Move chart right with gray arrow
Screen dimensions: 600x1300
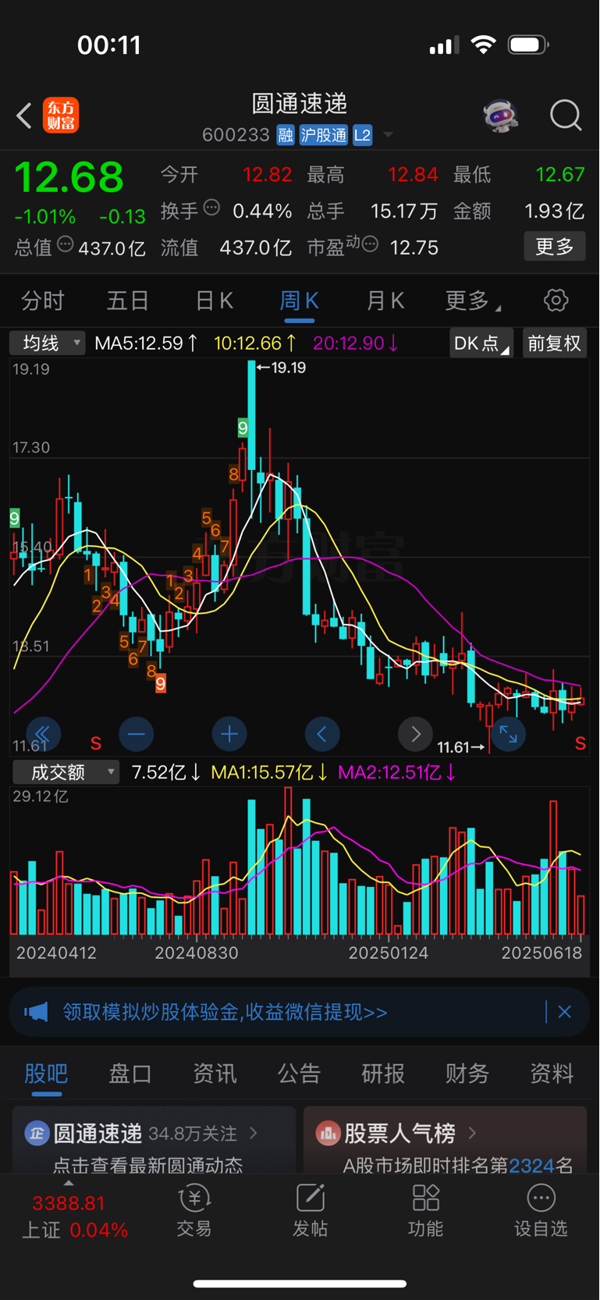(415, 734)
